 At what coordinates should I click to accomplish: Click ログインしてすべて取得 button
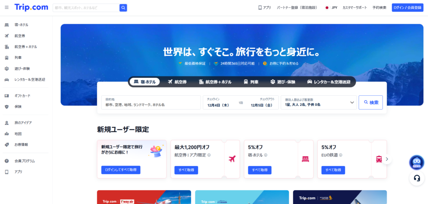pyautogui.click(x=121, y=170)
